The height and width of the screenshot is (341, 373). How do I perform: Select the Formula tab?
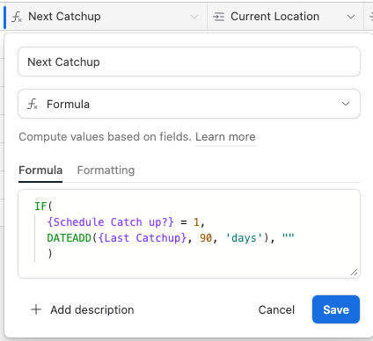[x=40, y=170]
